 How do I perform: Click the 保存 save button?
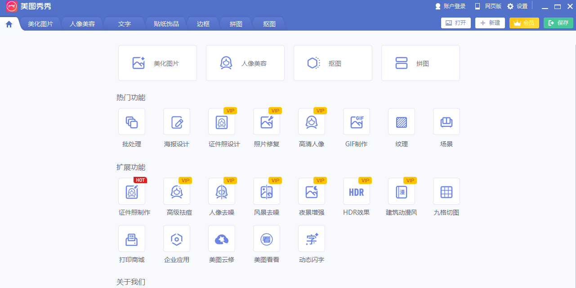(558, 23)
